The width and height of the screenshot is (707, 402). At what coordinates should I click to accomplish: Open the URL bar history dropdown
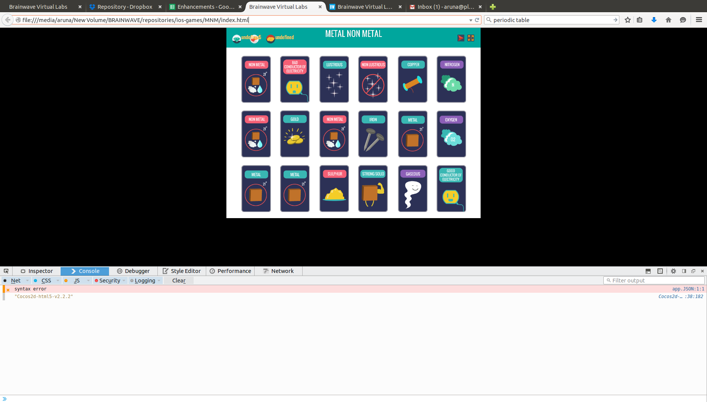(471, 20)
